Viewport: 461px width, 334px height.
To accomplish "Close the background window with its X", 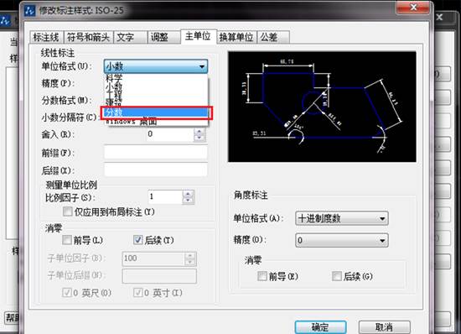I will [440, 18].
